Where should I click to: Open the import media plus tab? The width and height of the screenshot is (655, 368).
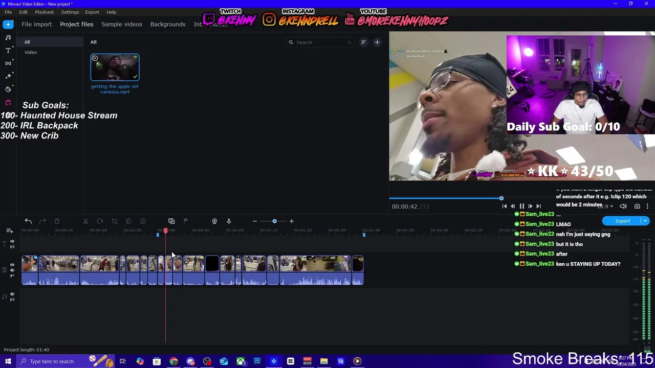[8, 24]
